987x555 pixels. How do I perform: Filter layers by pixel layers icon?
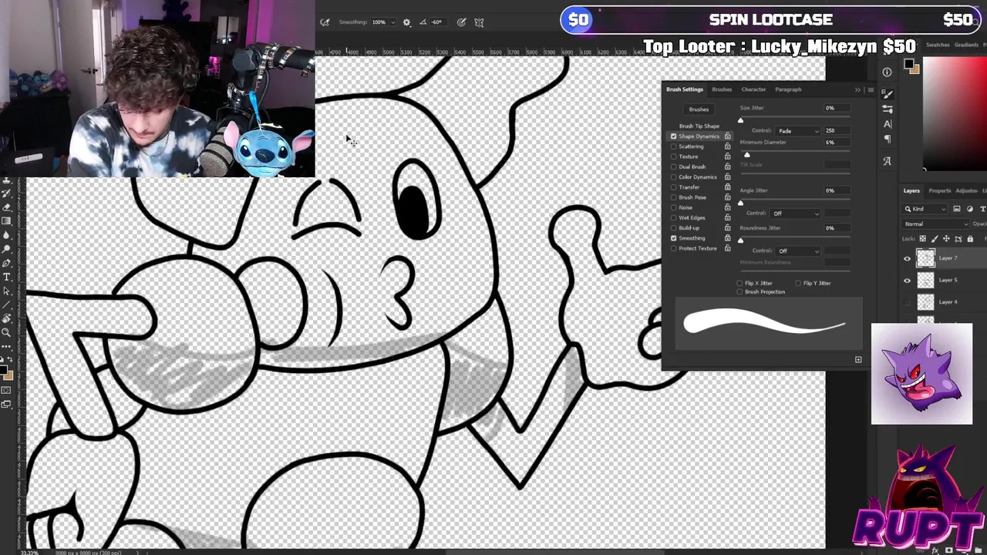(957, 209)
